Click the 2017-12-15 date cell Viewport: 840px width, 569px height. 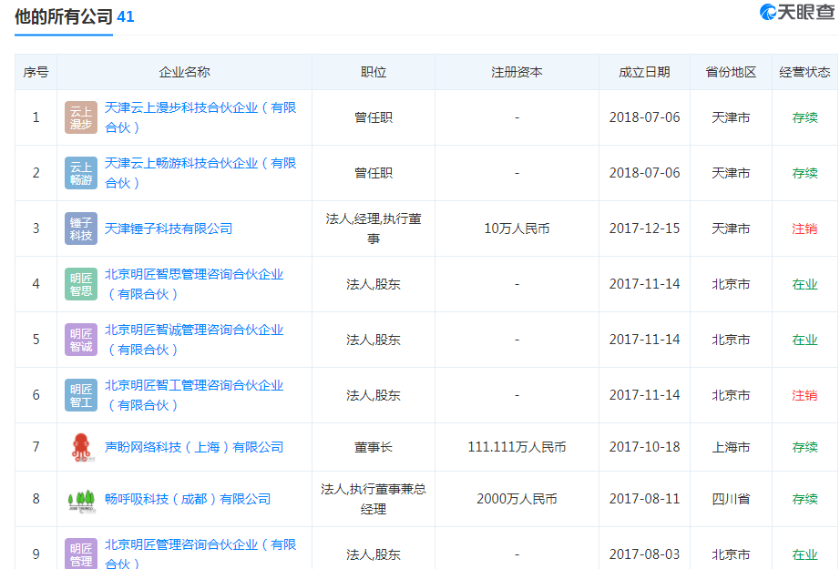pyautogui.click(x=644, y=229)
